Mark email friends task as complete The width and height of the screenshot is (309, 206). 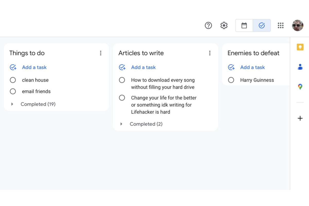click(13, 91)
